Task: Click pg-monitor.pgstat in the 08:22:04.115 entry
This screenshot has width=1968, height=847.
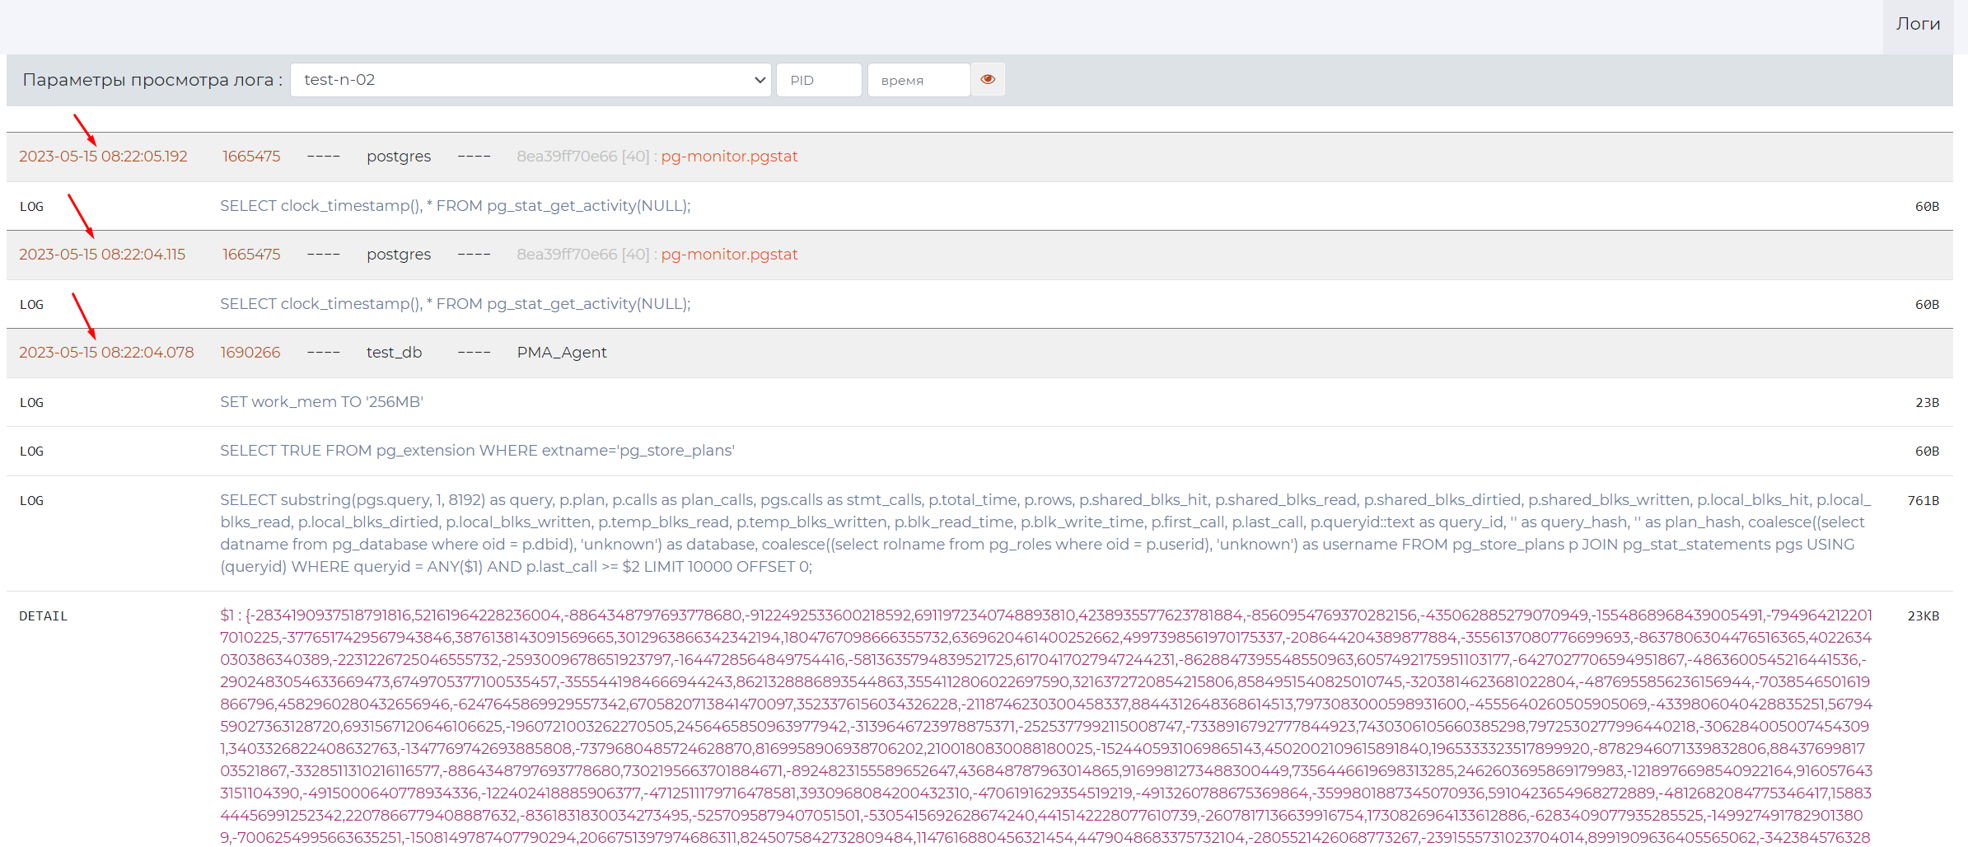Action: click(x=728, y=255)
